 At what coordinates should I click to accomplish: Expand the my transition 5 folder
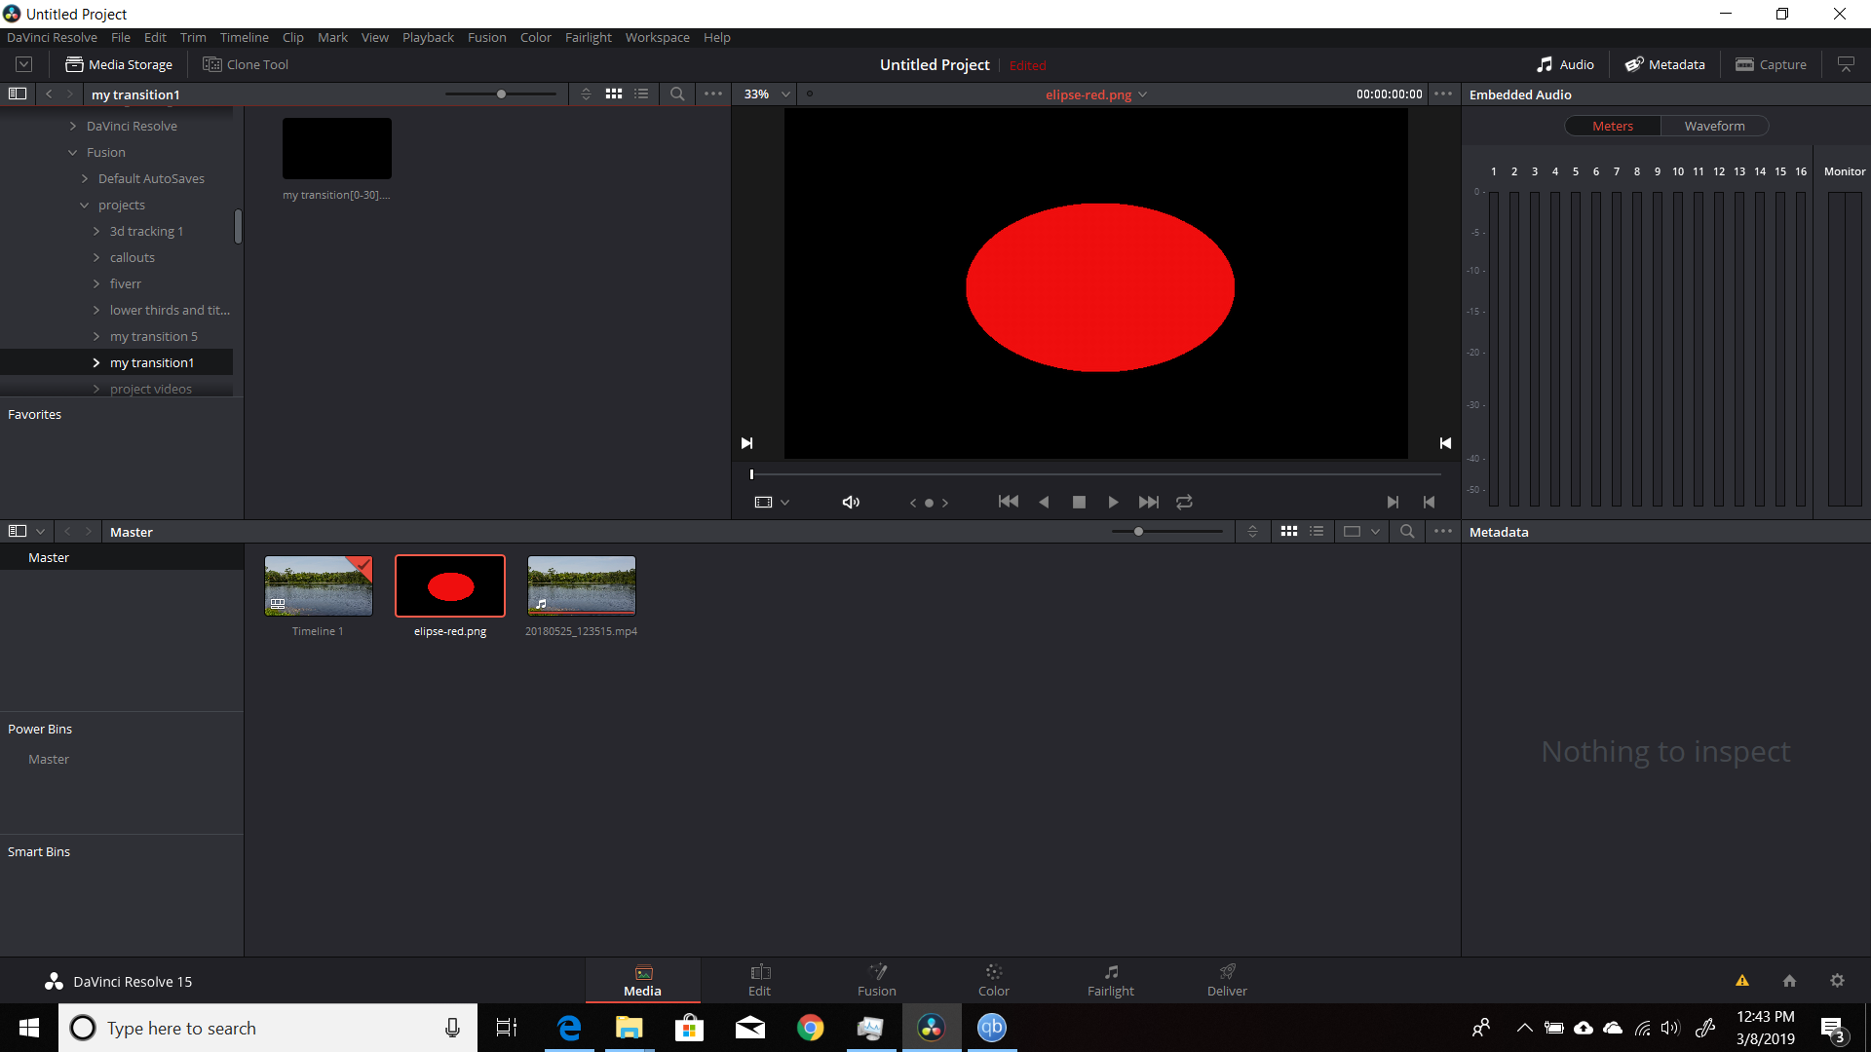click(96, 337)
